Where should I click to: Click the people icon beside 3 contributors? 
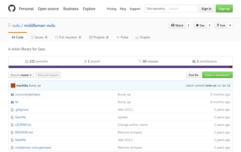pyautogui.click(x=194, y=61)
